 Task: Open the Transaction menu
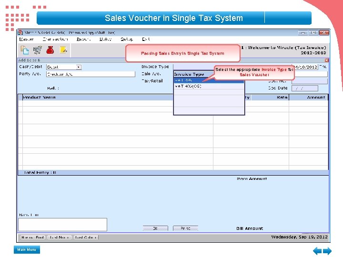pos(55,39)
